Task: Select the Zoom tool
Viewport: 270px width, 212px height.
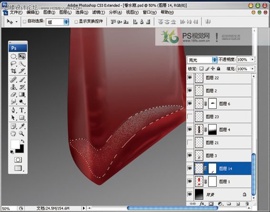Action: point(22,134)
